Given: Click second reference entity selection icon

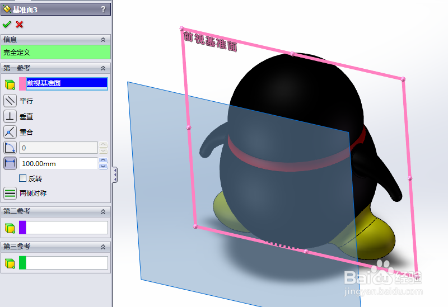Looking at the screenshot, I should pos(10,228).
